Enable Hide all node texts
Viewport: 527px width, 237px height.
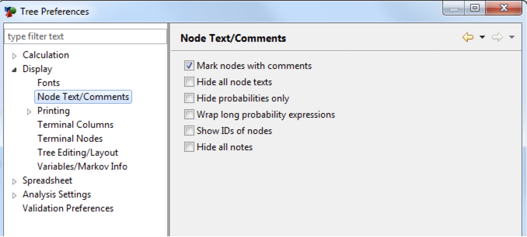tap(189, 82)
